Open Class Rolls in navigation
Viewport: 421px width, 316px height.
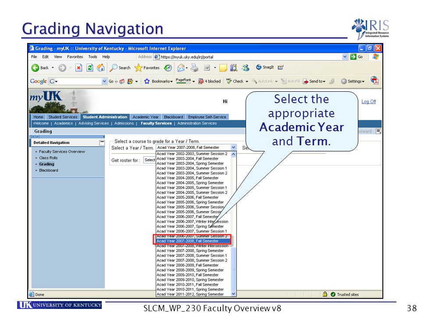coord(48,158)
